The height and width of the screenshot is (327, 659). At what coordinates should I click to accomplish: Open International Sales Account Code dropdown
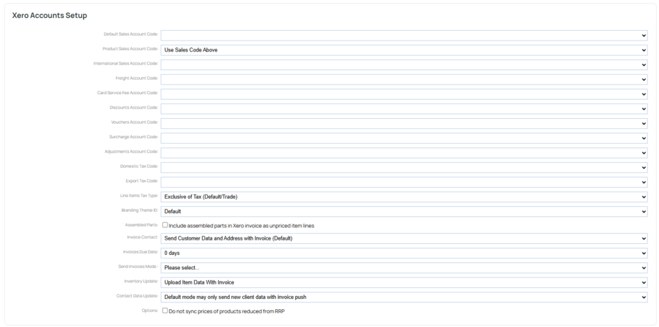pyautogui.click(x=404, y=65)
